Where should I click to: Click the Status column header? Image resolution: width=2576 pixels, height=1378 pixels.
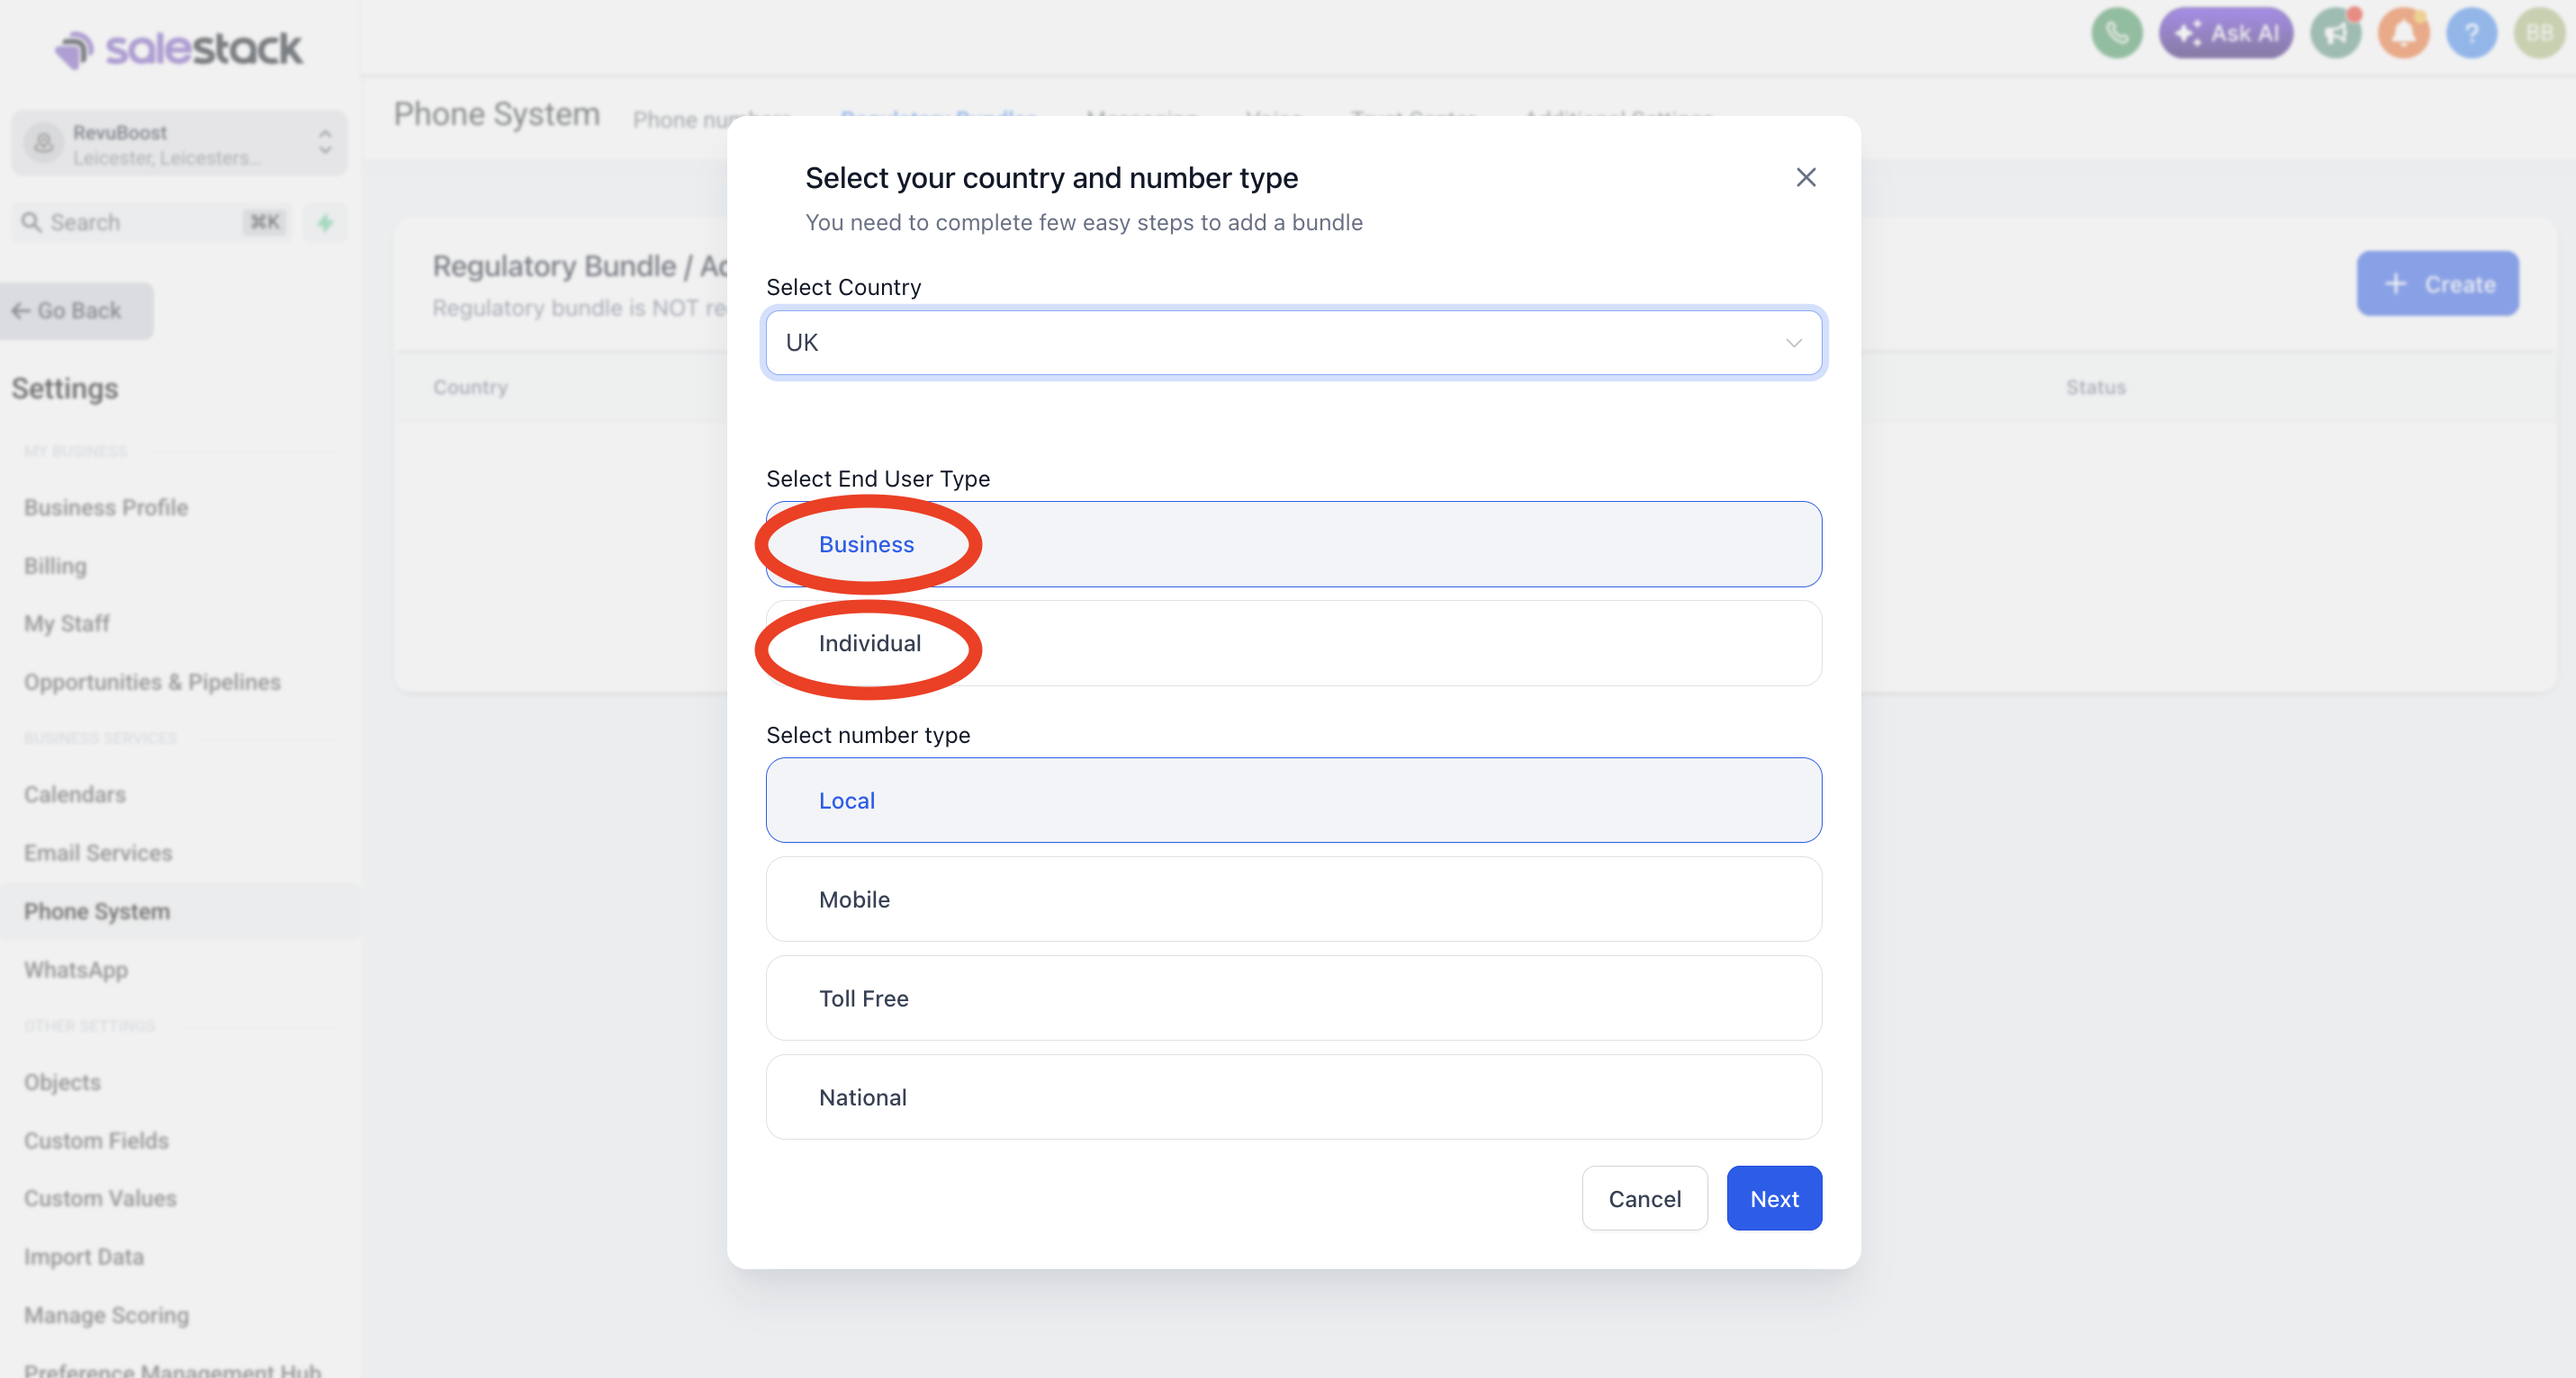[x=2095, y=387]
